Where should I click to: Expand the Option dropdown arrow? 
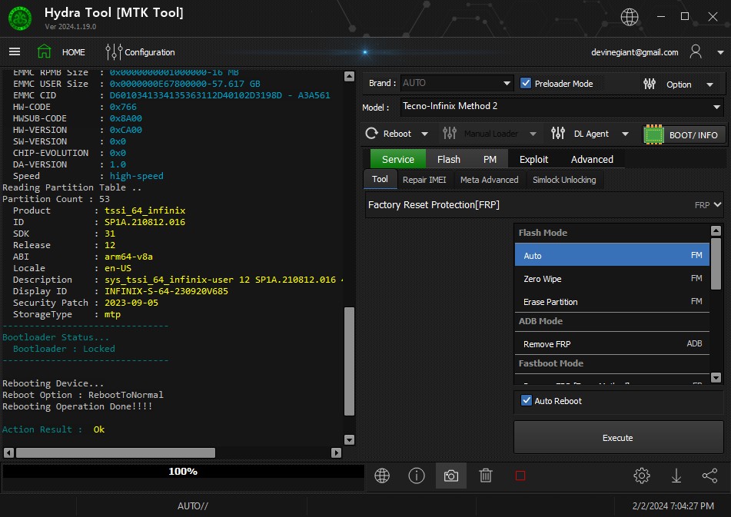coord(709,85)
